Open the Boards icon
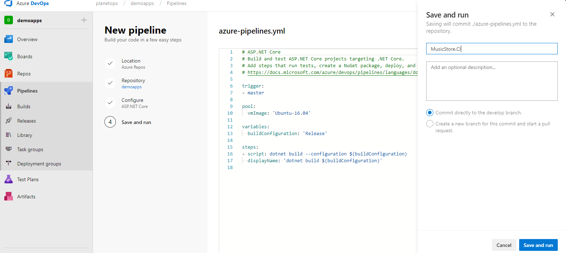This screenshot has width=566, height=253. (9, 56)
